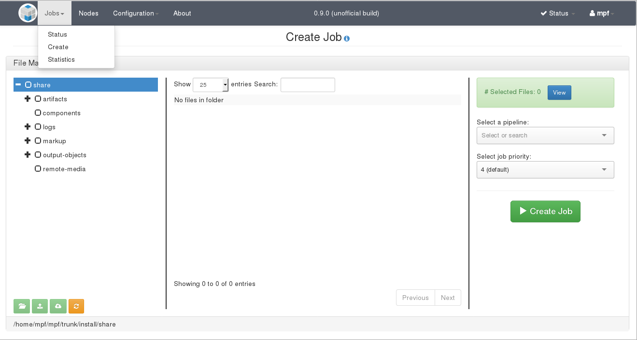The image size is (637, 340).
Task: Open the Status dropdown in navbar
Action: 558,13
